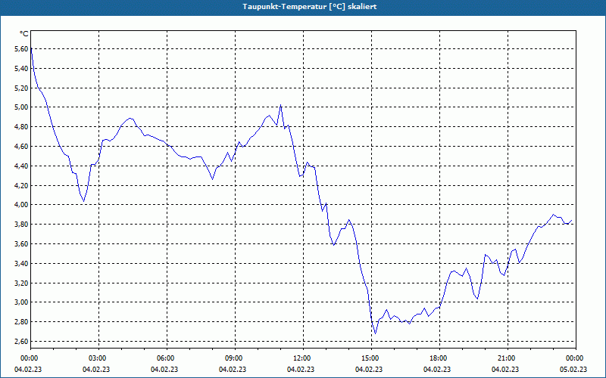
Task: Click the 3,80 y-axis label
Action: [21, 224]
